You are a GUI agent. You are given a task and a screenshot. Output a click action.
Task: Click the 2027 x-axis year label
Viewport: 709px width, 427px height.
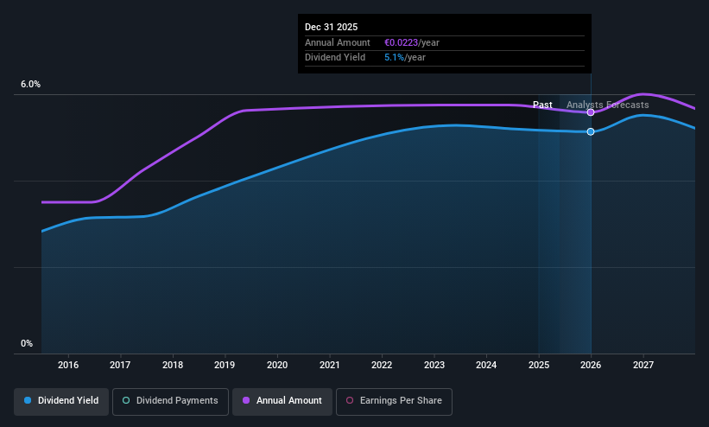pos(643,365)
